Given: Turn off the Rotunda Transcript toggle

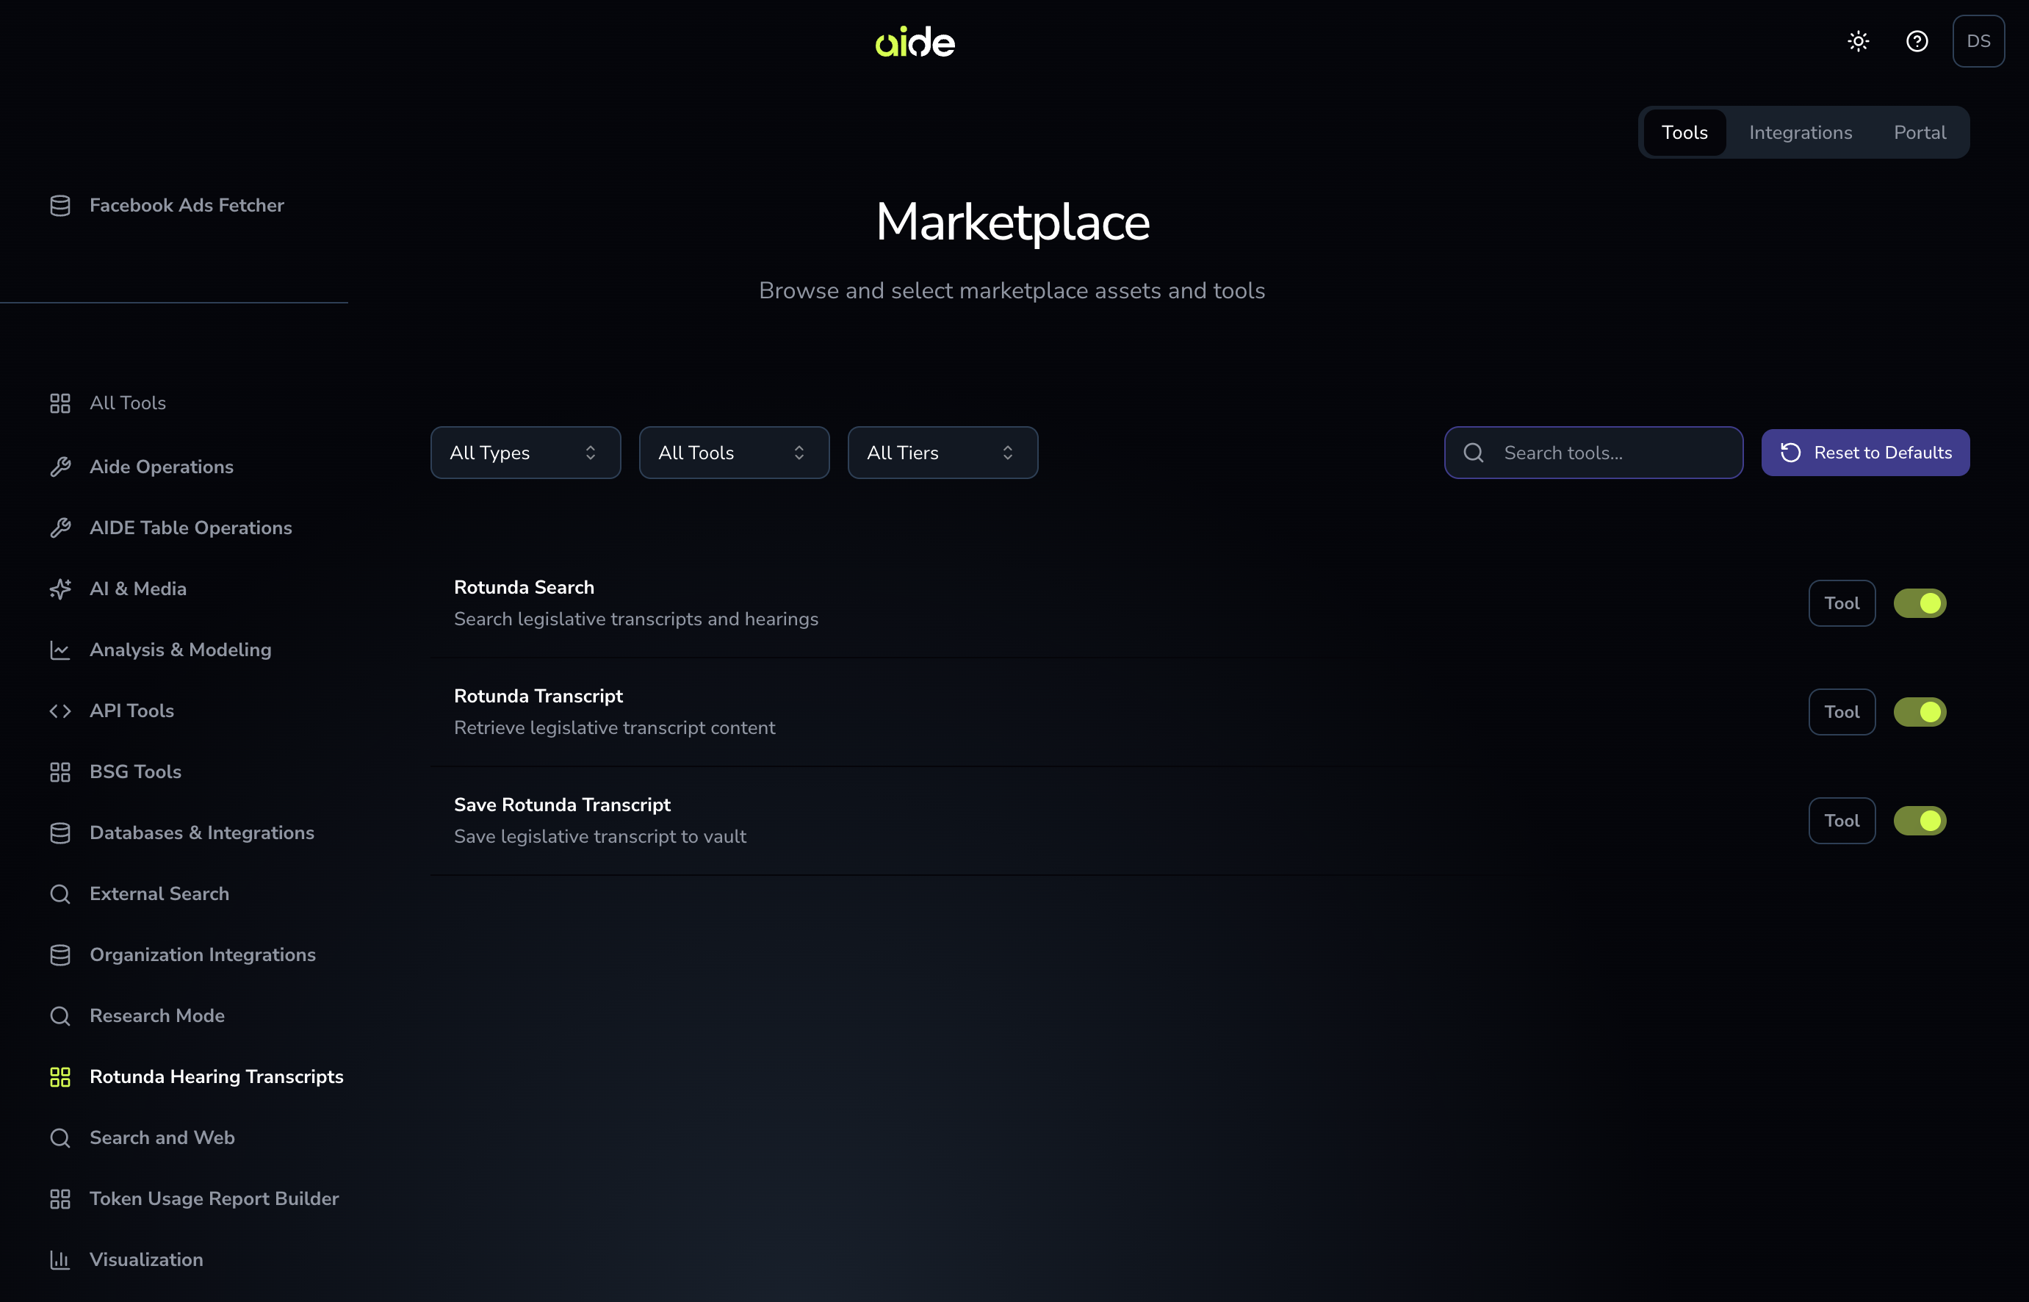Looking at the screenshot, I should point(1920,712).
